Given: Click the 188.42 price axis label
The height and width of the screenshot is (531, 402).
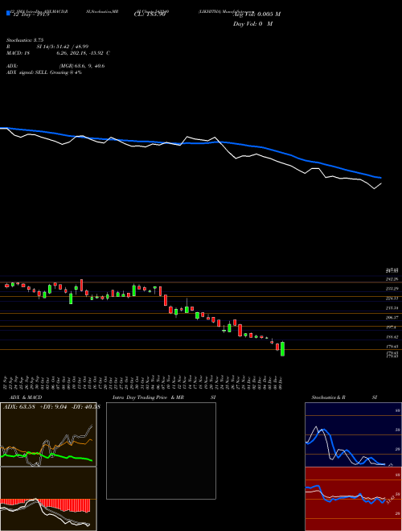Looking at the screenshot, I should (392, 337).
